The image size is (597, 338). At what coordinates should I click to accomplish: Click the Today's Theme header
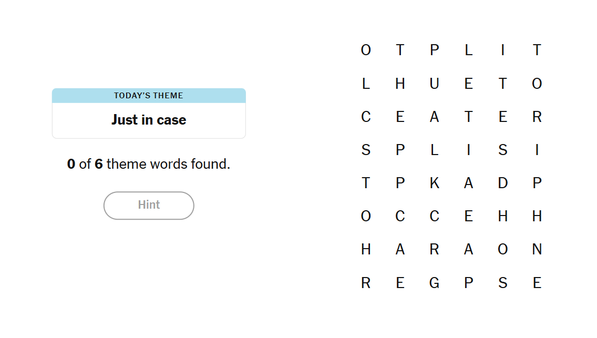tap(149, 96)
